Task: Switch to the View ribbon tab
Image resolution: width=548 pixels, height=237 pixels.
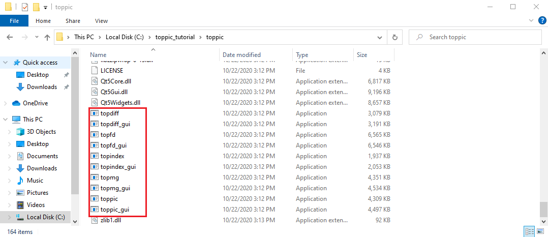Action: pyautogui.click(x=101, y=21)
